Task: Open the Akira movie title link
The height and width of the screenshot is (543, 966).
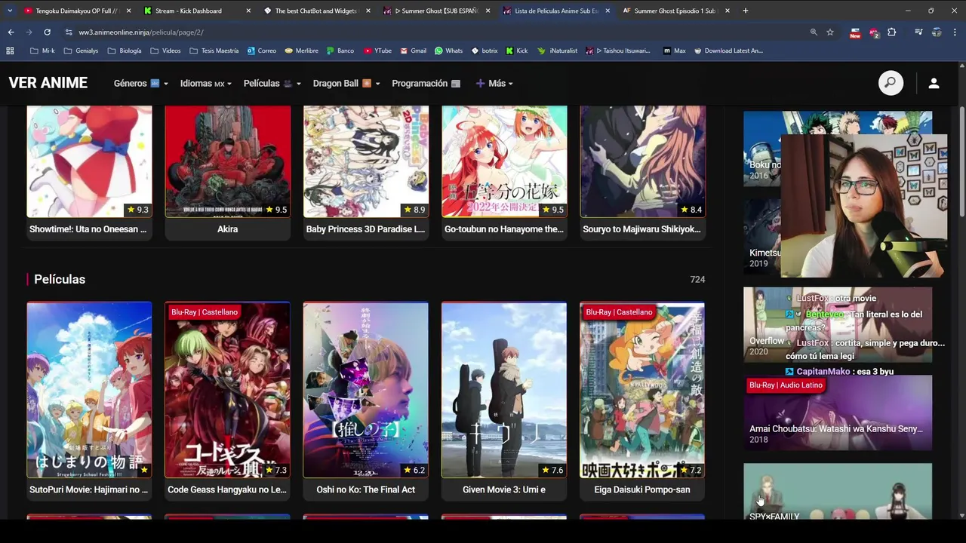Action: point(227,229)
